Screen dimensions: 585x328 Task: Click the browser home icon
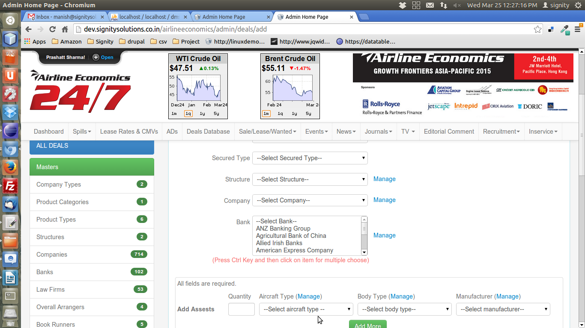pos(65,29)
